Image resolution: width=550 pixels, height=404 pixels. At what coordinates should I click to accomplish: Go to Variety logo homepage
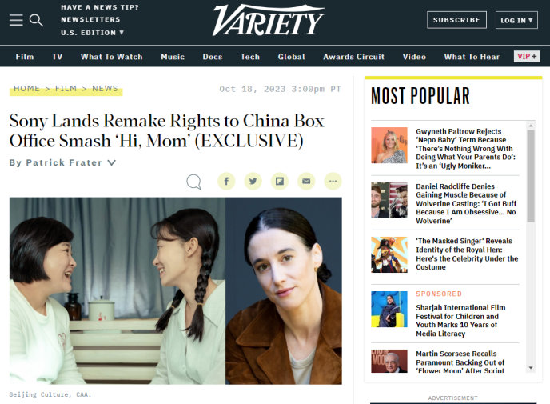coord(269,20)
